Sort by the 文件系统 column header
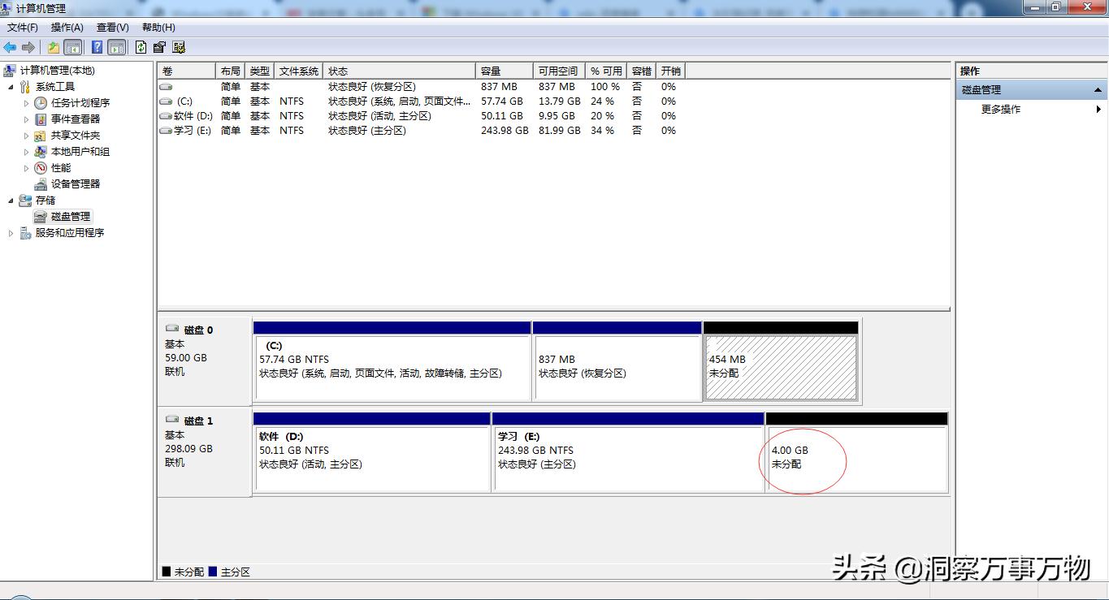This screenshot has height=600, width=1109. 298,71
